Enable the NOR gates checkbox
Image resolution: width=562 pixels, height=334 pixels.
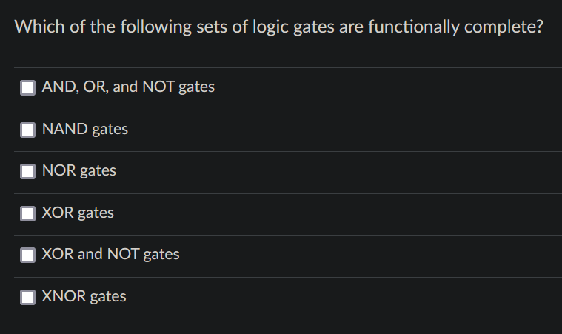pos(27,171)
